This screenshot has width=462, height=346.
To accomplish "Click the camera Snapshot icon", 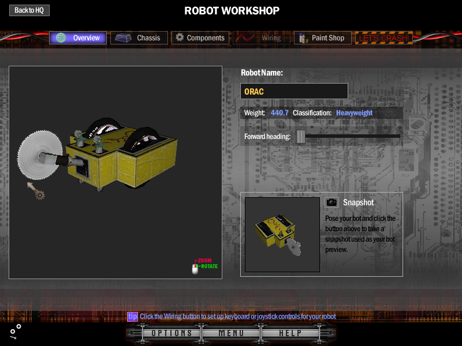I will tap(331, 202).
